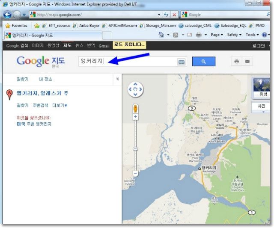Toggle the on-screen keyboard icon in search box
The height and width of the screenshot is (228, 274).
[x=181, y=62]
